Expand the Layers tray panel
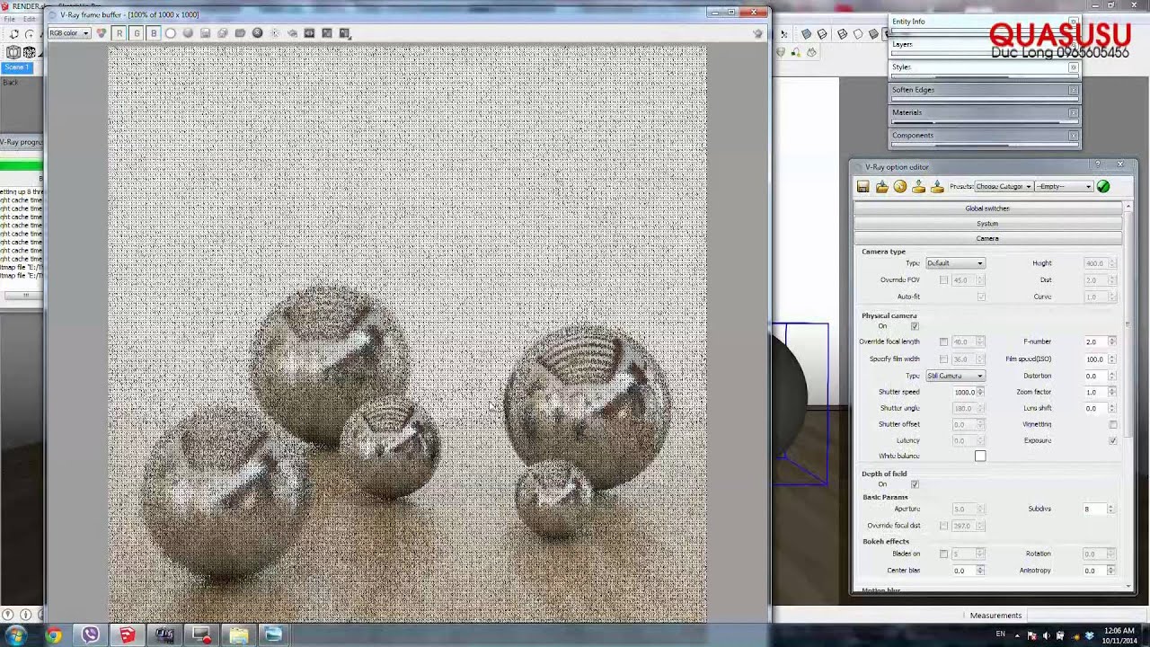 tap(985, 44)
